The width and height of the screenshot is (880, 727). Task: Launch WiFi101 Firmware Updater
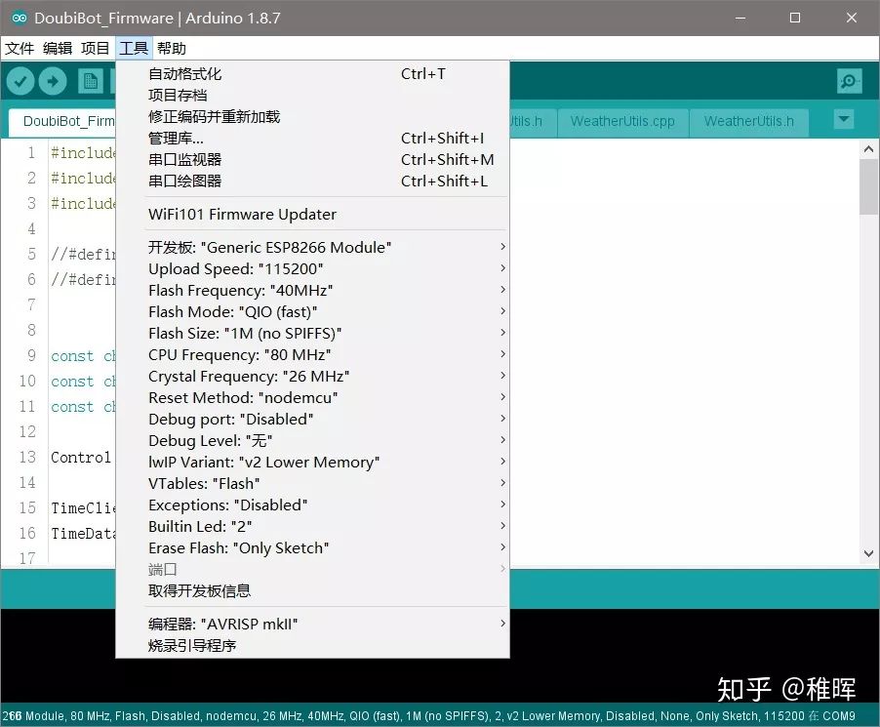tap(312, 214)
